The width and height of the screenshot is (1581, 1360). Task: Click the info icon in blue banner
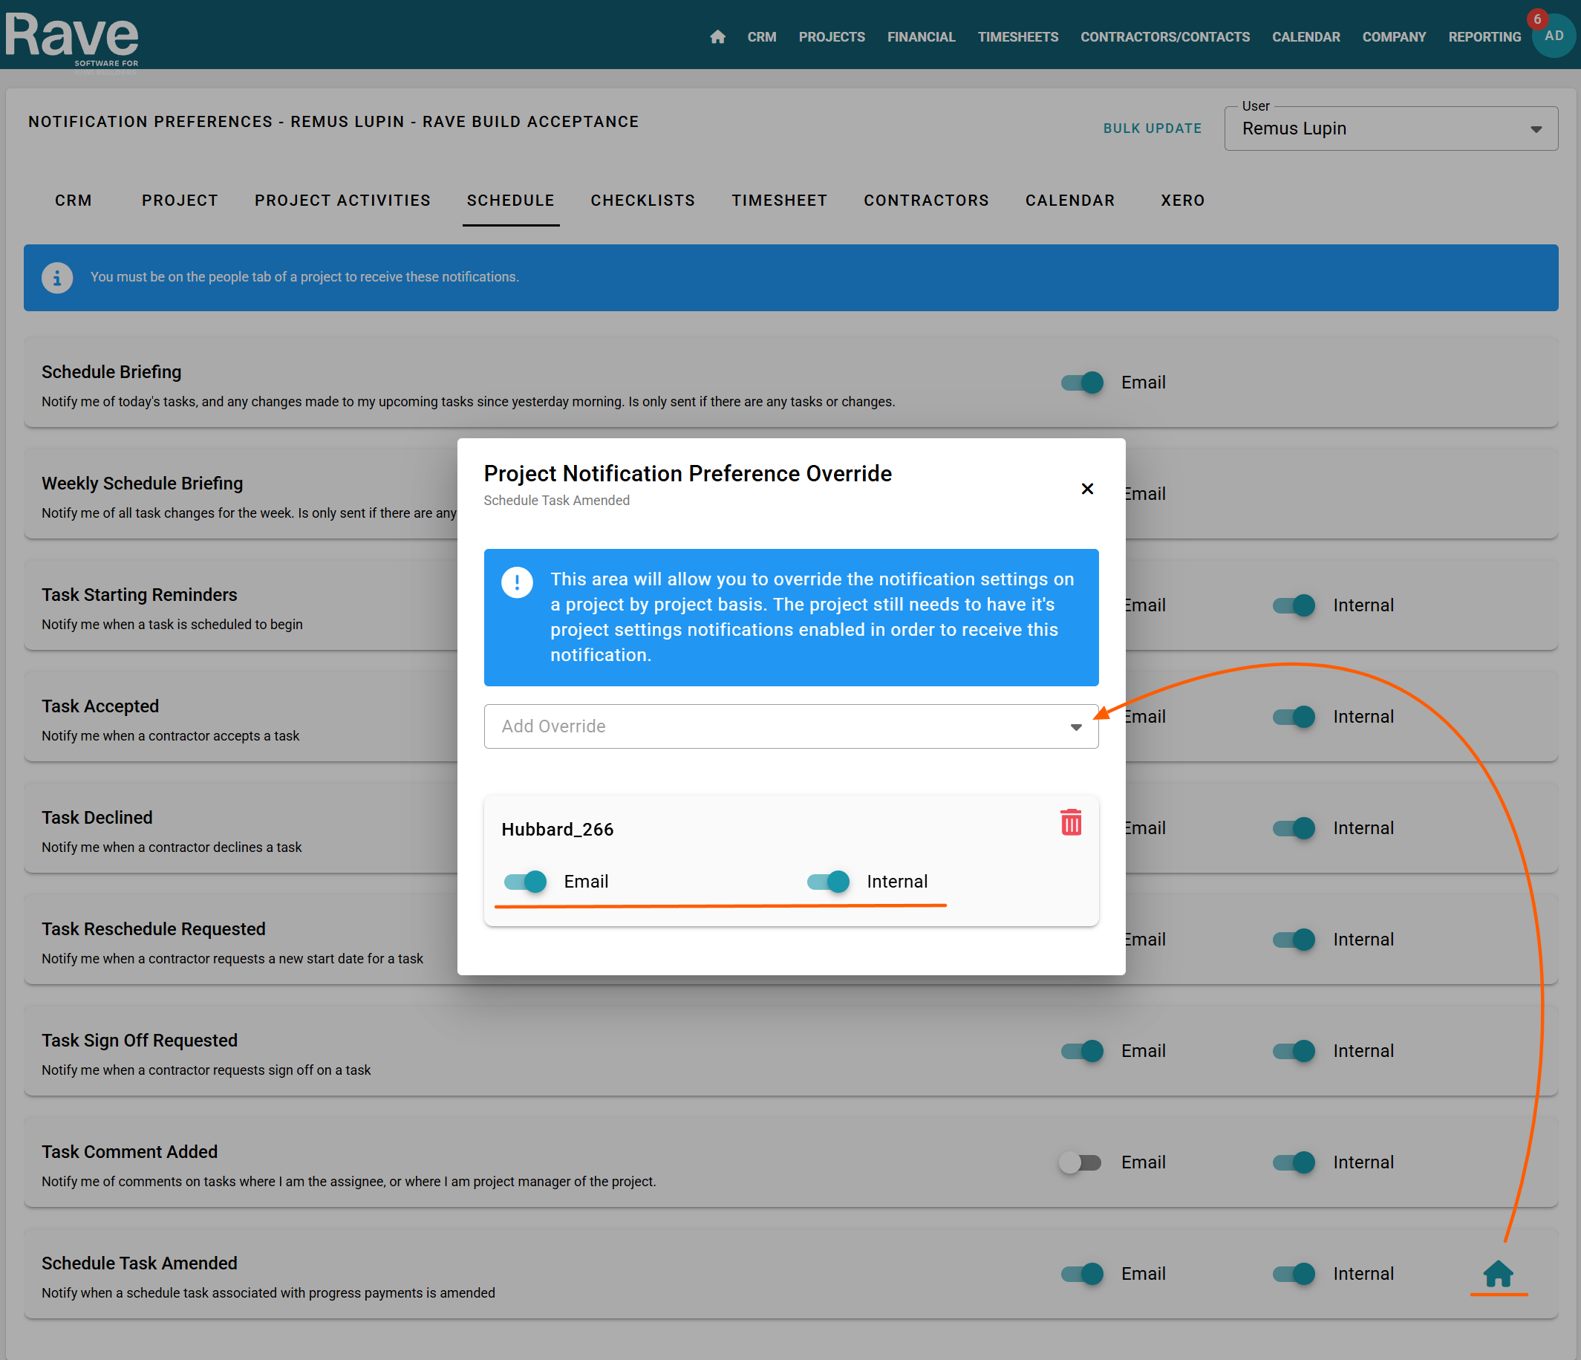pyautogui.click(x=57, y=277)
